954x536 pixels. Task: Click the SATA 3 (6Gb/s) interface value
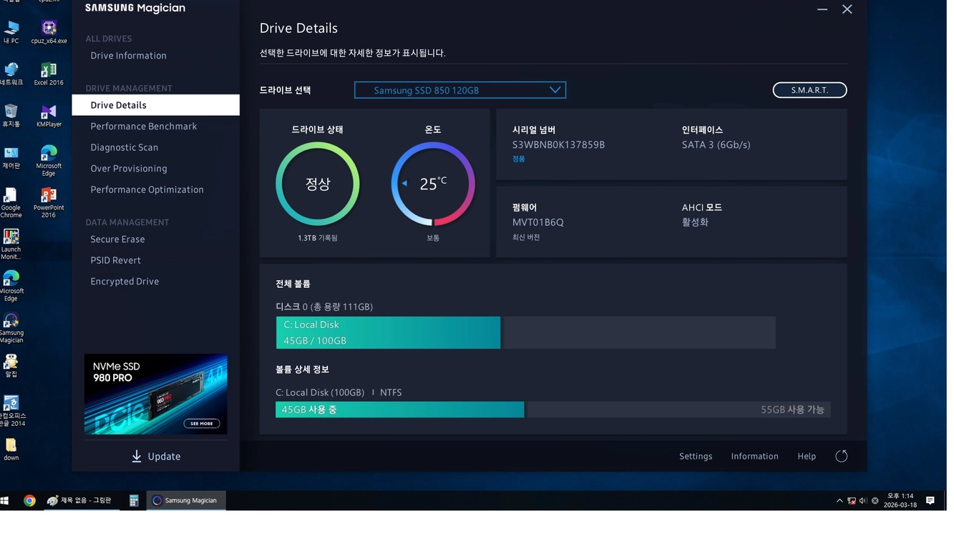tap(716, 145)
